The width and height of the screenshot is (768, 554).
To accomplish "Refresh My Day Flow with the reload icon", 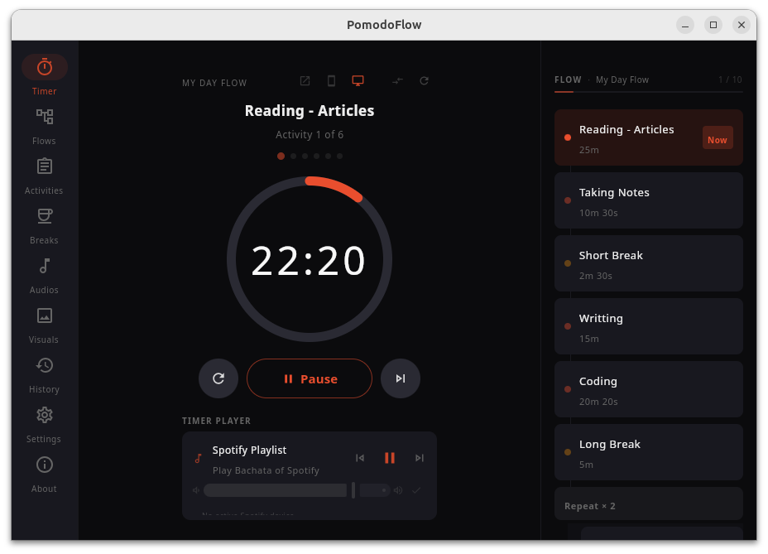I will 424,80.
